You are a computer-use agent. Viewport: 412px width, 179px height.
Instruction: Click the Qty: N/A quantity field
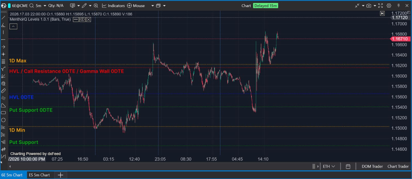pyautogui.click(x=56, y=6)
